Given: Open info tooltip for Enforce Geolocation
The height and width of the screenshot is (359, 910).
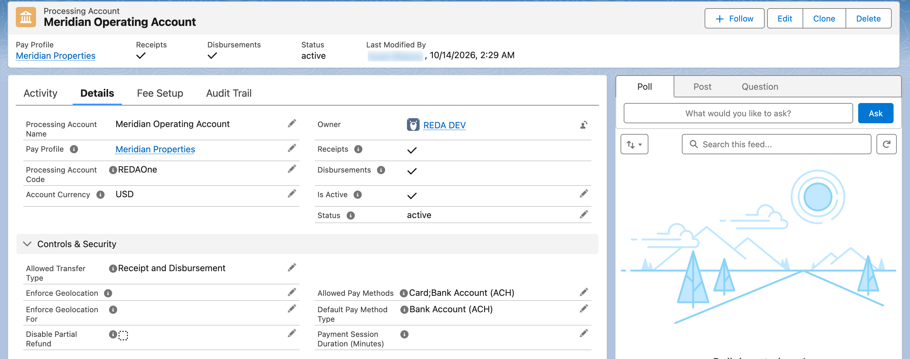Looking at the screenshot, I should click(x=108, y=293).
